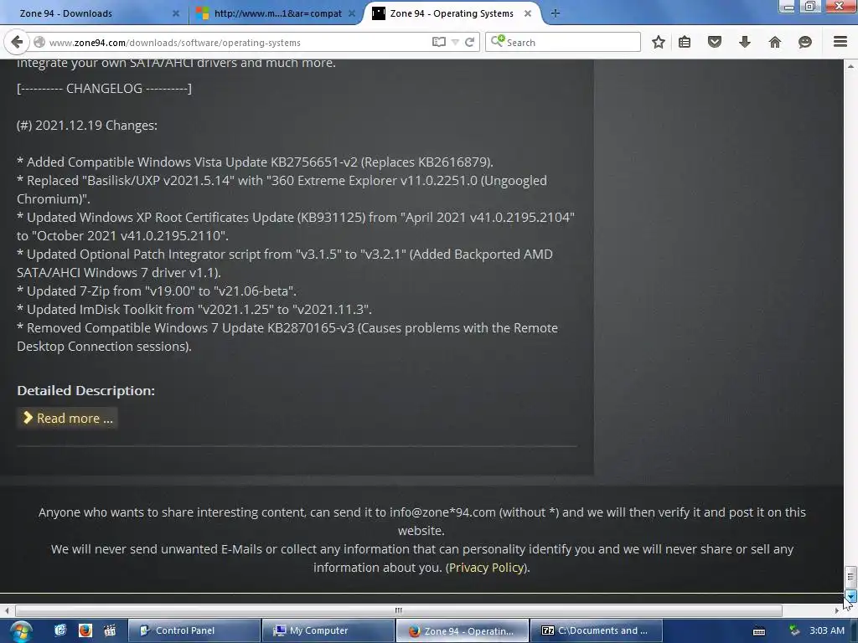The width and height of the screenshot is (858, 643).
Task: Launch Firefox from quick launch
Action: pyautogui.click(x=85, y=630)
